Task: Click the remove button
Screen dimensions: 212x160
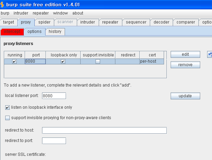Action: pos(185,65)
